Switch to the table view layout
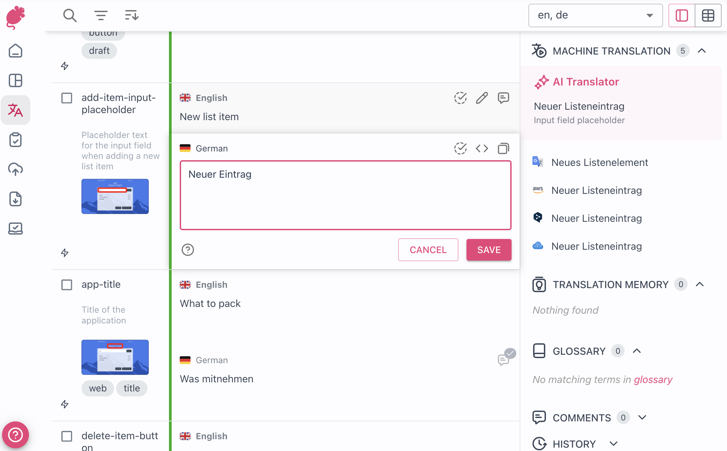Image resolution: width=727 pixels, height=451 pixels. pyautogui.click(x=708, y=15)
